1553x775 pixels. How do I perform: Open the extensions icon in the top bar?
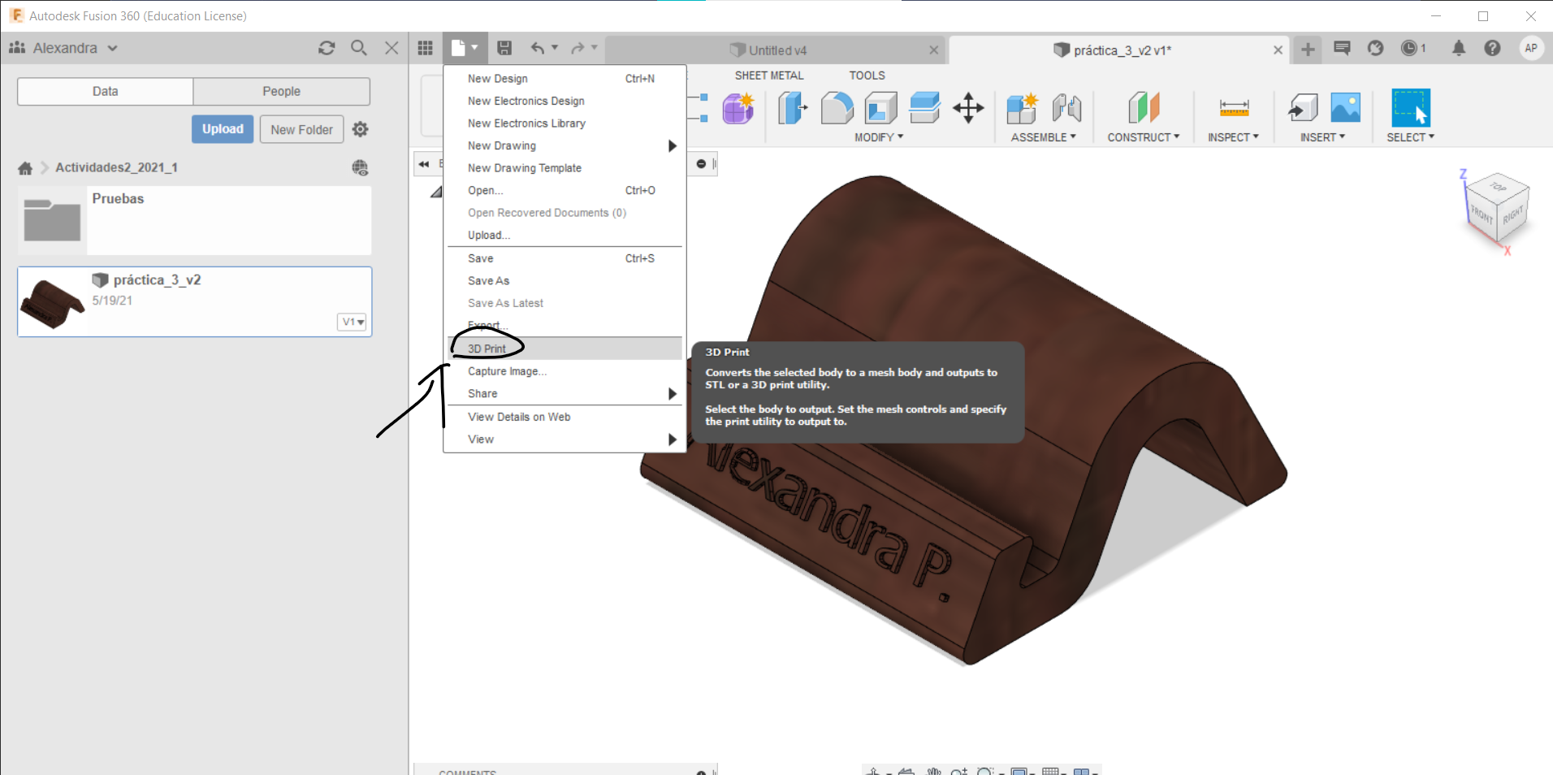1375,48
